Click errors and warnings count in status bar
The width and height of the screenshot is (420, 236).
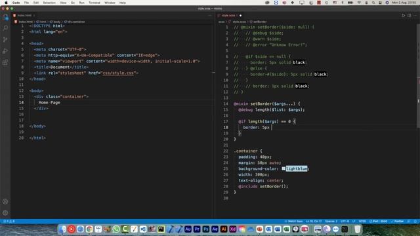pyautogui.click(x=9, y=222)
